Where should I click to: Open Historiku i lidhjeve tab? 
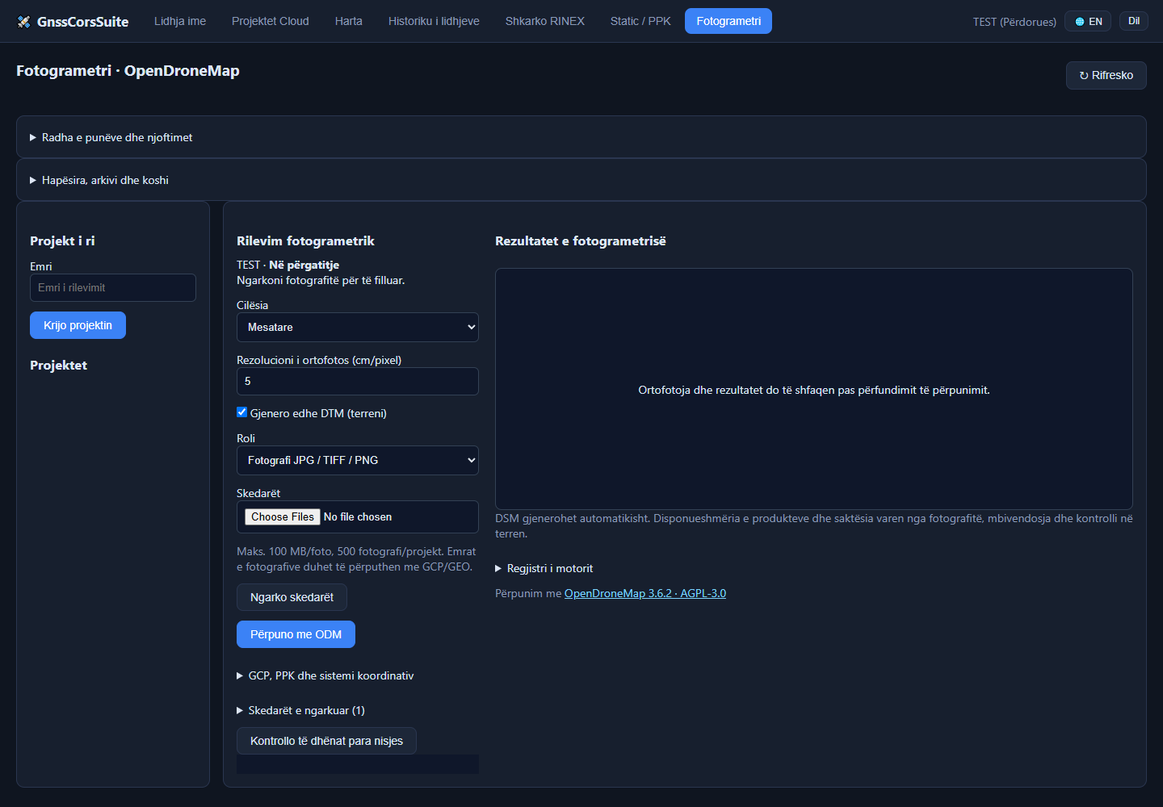pyautogui.click(x=434, y=21)
